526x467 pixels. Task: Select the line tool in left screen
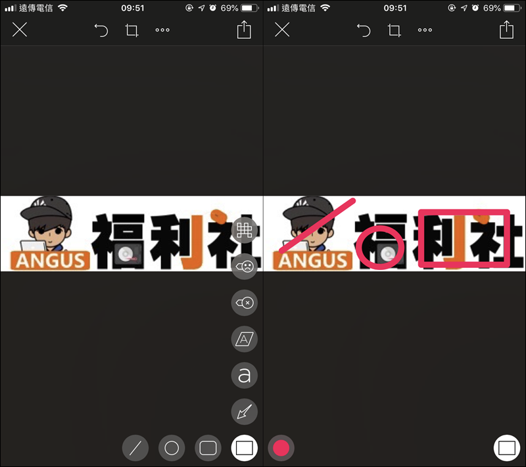135,449
